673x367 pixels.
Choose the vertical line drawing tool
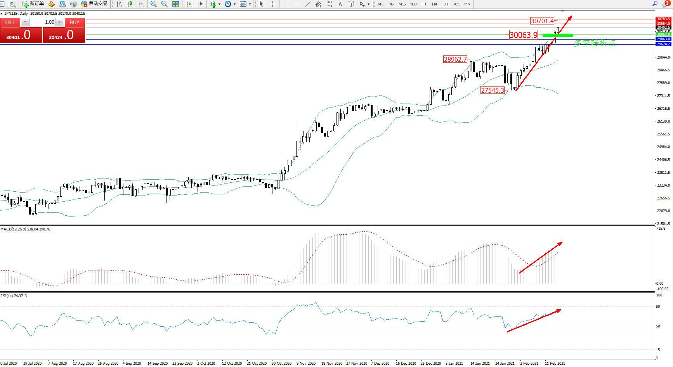(x=286, y=4)
